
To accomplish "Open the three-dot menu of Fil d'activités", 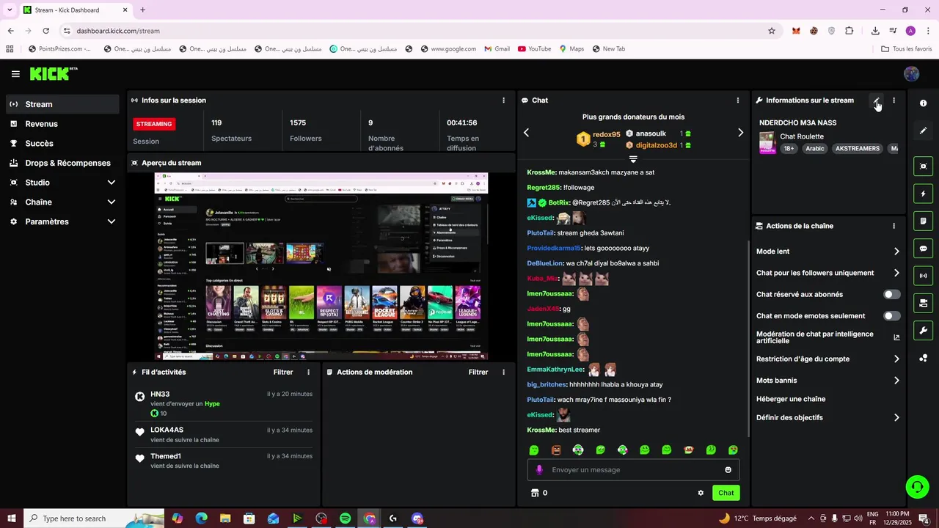I will point(308,373).
